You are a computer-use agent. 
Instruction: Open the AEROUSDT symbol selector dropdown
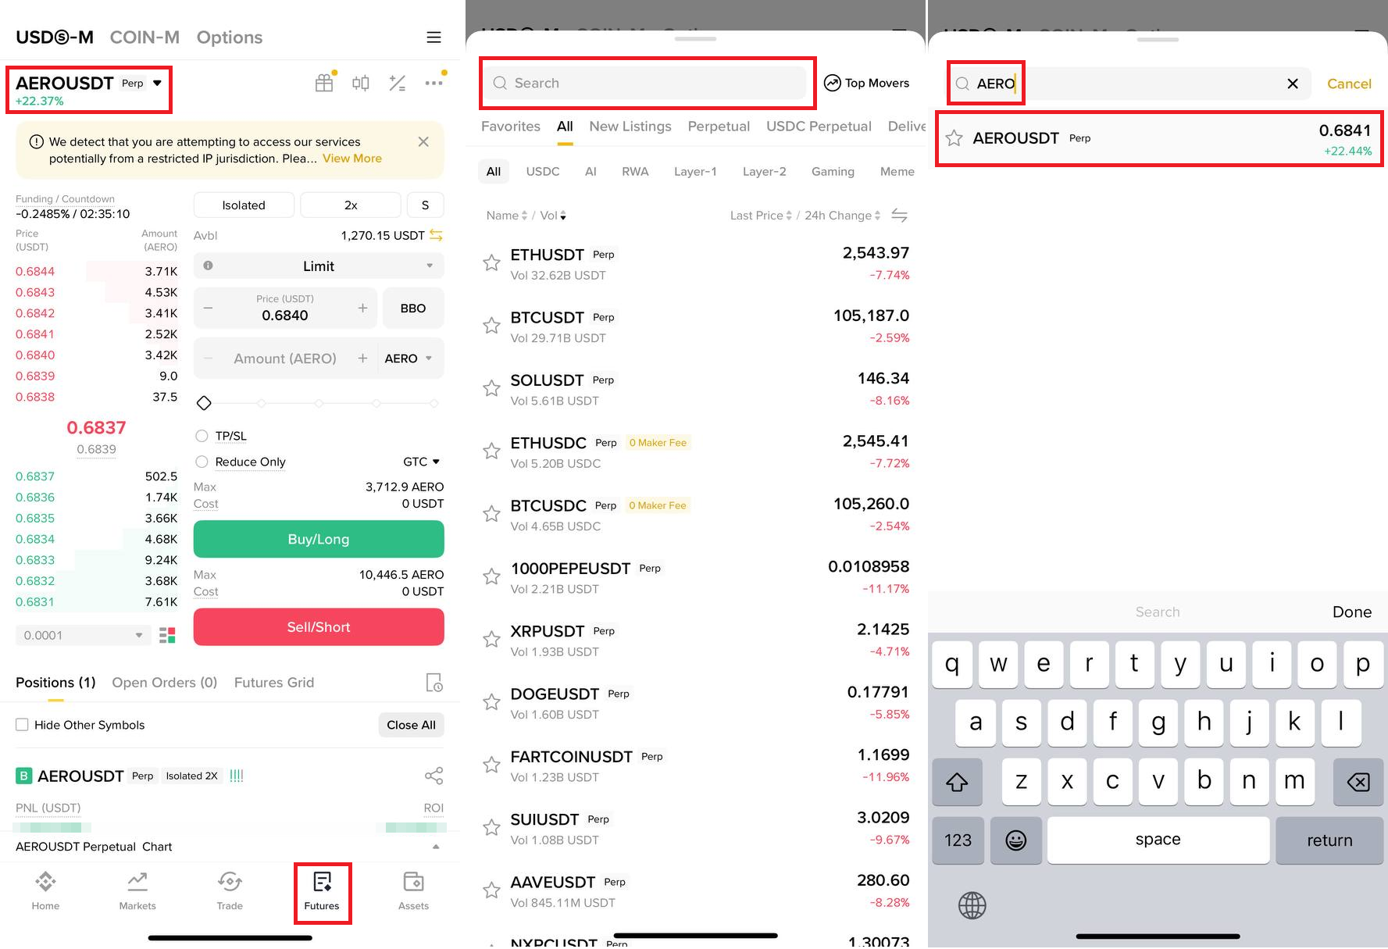click(x=89, y=84)
